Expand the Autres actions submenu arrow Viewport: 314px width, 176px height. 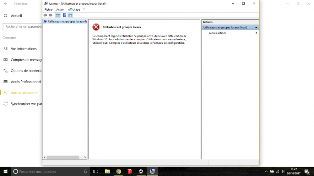tap(256, 33)
